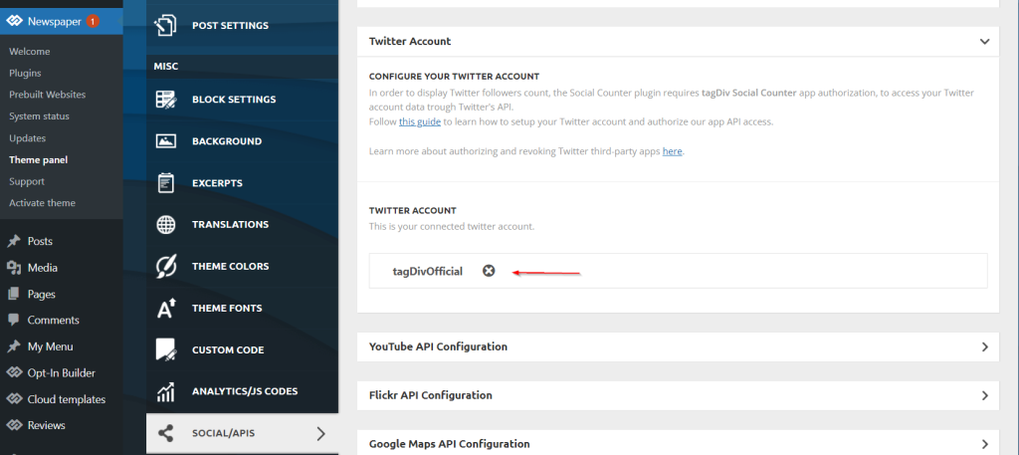Click the Post Settings icon
Viewport: 1019px width, 455px height.
pos(165,25)
